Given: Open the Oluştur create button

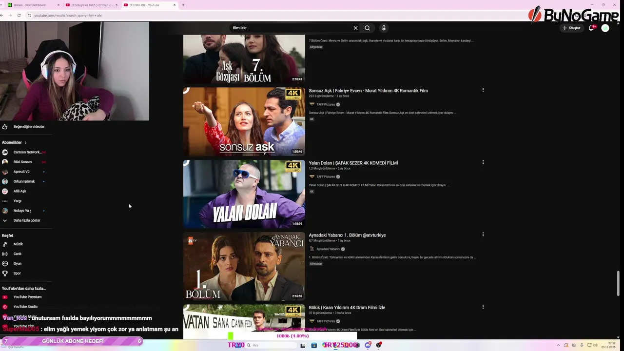Looking at the screenshot, I should (571, 28).
